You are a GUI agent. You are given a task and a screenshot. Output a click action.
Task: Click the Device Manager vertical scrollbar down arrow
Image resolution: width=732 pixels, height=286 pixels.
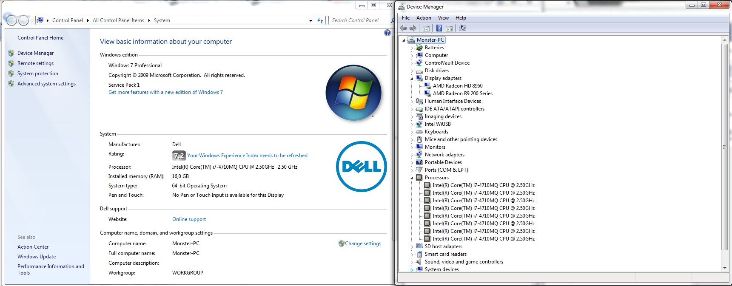click(x=725, y=268)
